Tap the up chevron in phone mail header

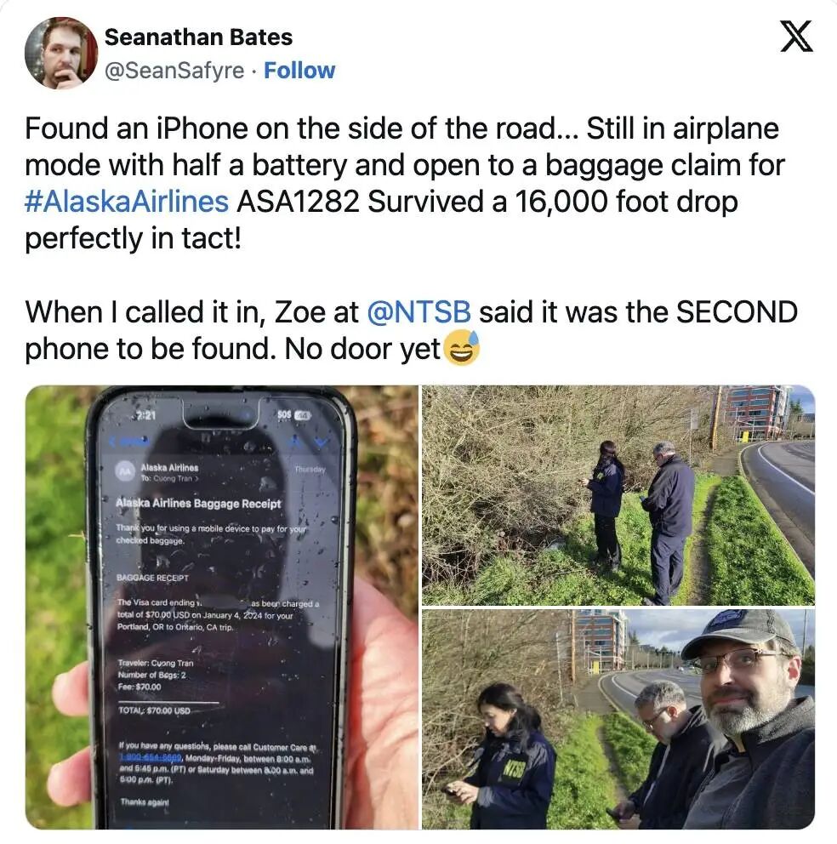point(295,442)
